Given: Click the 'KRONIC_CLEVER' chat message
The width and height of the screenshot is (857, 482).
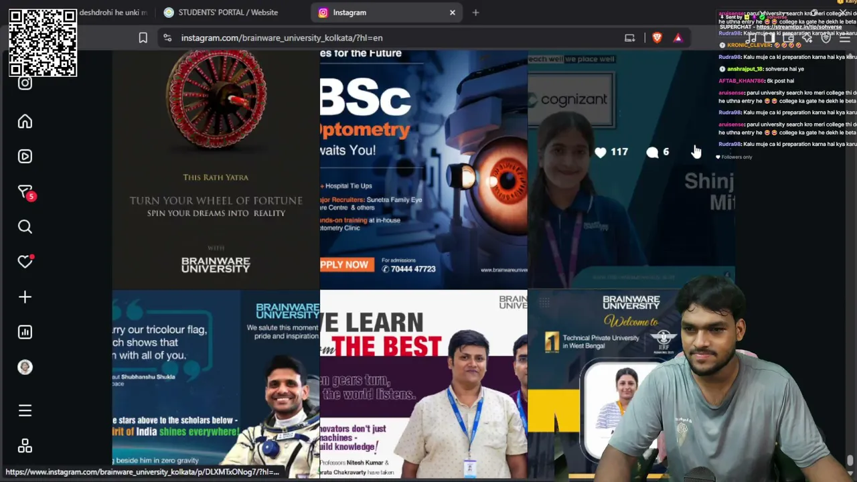Looking at the screenshot, I should tap(762, 46).
